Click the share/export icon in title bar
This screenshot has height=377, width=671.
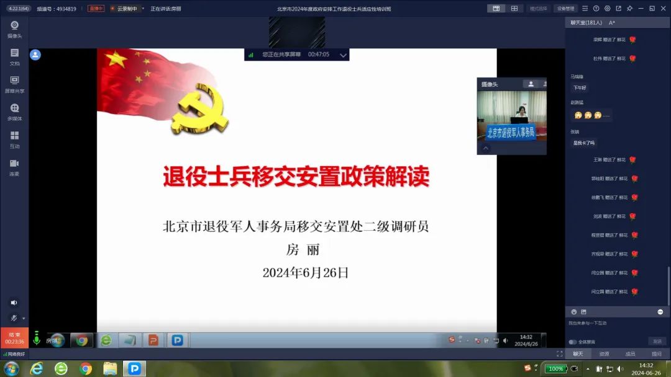click(x=618, y=9)
